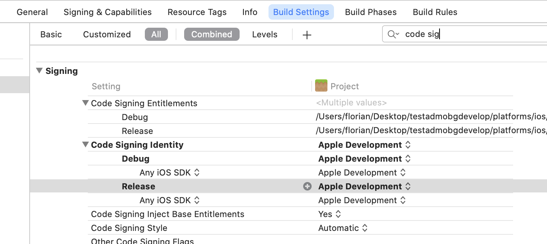This screenshot has width=547, height=244.
Task: Click the plus icon to add build setting
Action: click(307, 35)
